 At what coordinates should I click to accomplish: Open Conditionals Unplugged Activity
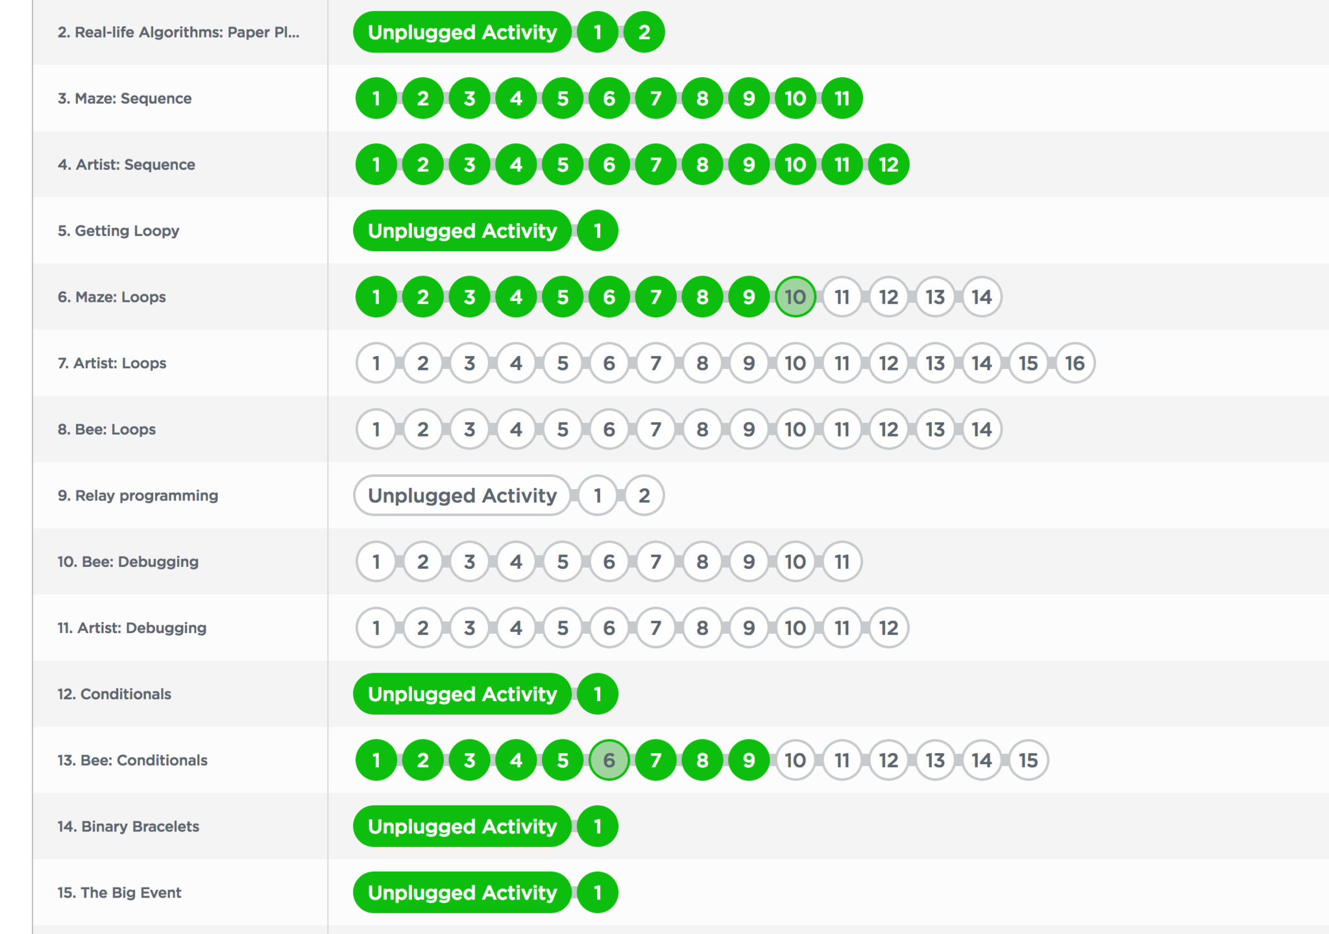462,694
